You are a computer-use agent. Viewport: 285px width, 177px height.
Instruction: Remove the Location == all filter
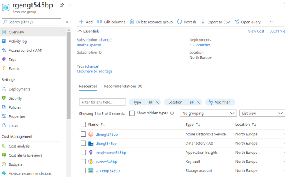[198, 102]
